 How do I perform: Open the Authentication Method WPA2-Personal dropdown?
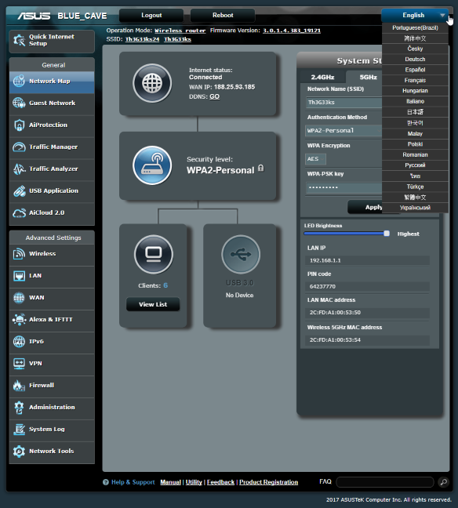coord(344,131)
